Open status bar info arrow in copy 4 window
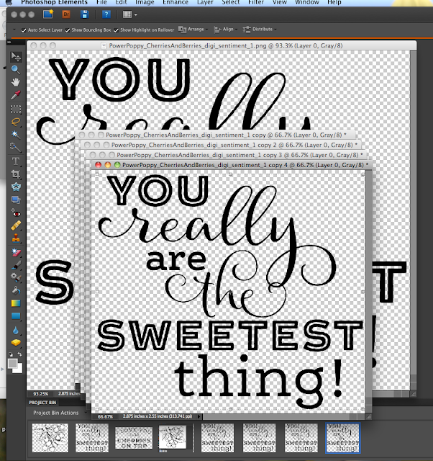Screen dimensions: 433x461 pyautogui.click(x=199, y=416)
